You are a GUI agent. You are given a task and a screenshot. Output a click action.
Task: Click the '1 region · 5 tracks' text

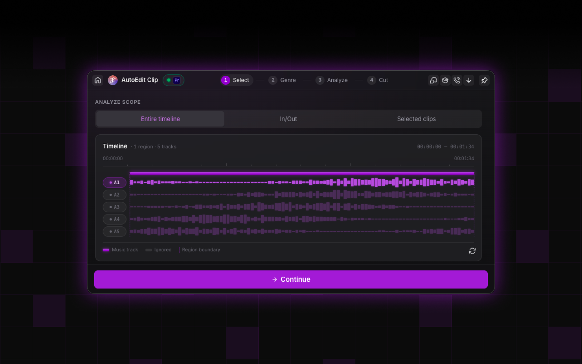click(x=155, y=147)
